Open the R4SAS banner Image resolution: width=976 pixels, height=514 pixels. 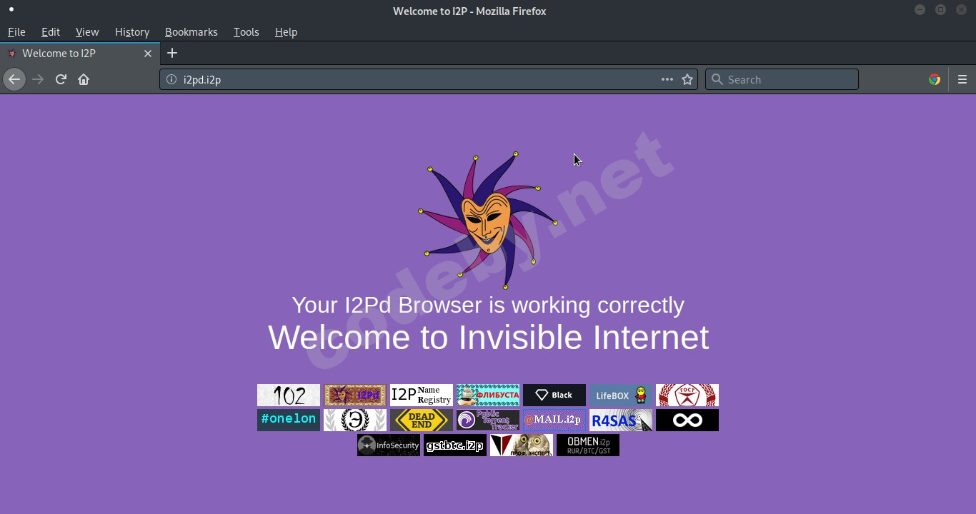coord(621,420)
